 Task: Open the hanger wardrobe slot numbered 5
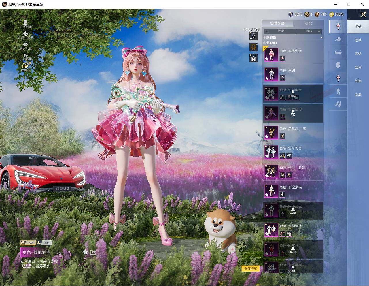253,58
